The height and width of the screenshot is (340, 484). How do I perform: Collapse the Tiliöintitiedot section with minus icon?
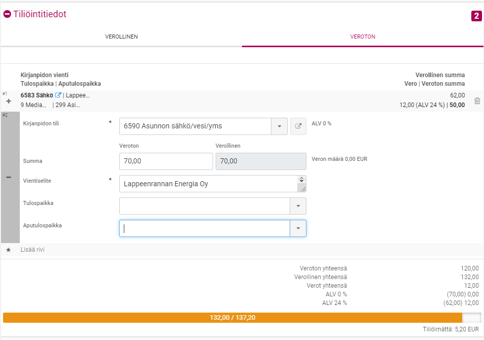7,15
